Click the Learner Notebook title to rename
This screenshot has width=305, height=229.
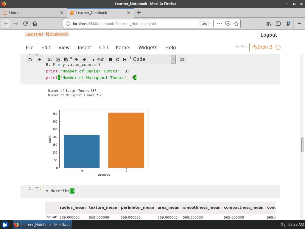[47, 34]
